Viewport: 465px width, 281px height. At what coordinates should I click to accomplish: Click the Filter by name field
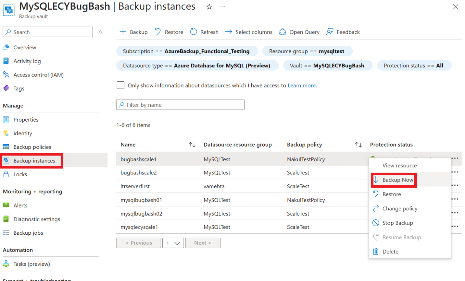pos(180,105)
